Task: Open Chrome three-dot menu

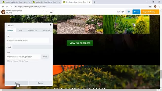Action: (159, 7)
